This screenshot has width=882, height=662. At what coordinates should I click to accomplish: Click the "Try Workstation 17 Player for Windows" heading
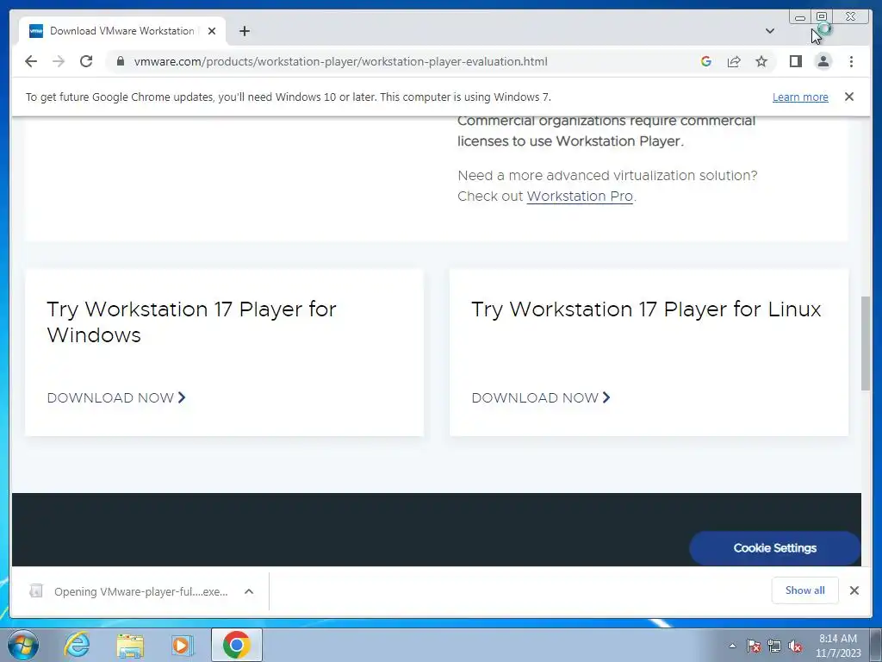click(x=191, y=322)
